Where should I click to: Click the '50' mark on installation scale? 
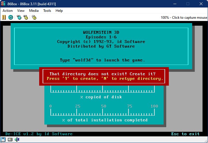click(x=104, y=106)
